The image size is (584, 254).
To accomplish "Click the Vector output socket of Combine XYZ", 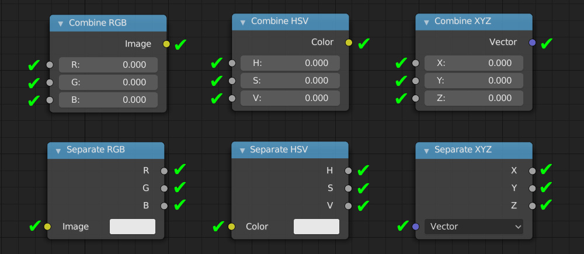I will (532, 43).
